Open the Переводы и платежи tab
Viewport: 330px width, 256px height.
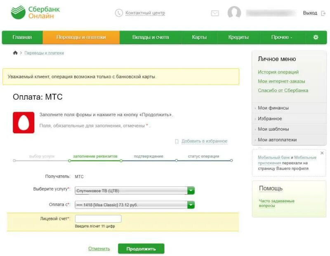point(81,37)
